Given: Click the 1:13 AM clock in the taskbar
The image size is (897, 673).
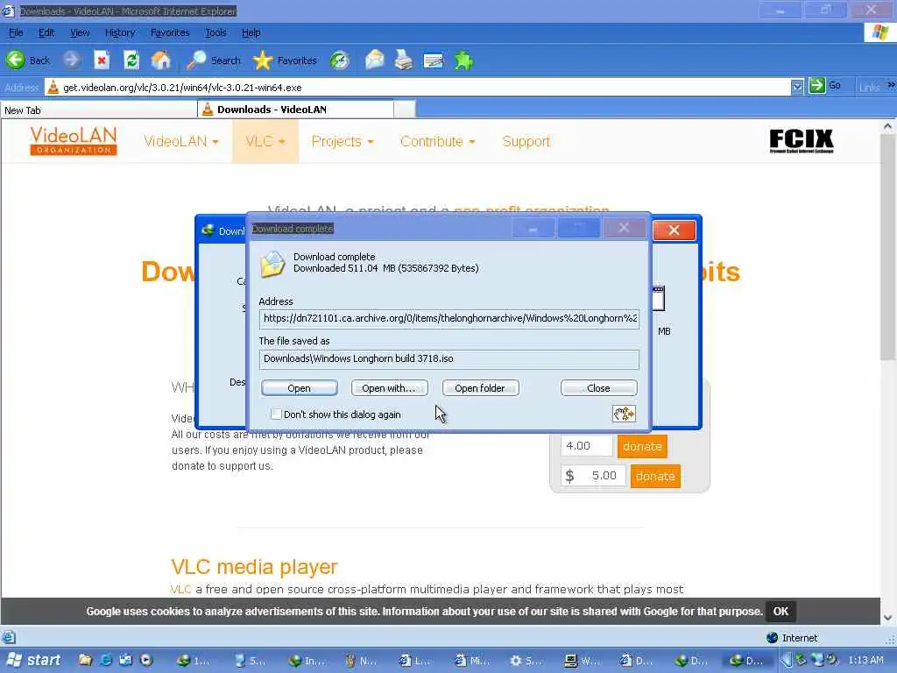Looking at the screenshot, I should tap(865, 660).
